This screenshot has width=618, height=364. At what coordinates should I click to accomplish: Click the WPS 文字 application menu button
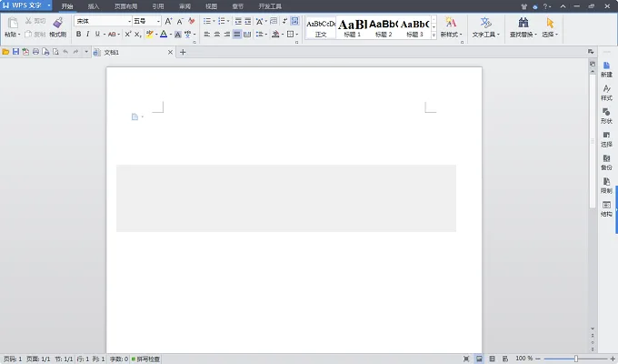click(26, 5)
